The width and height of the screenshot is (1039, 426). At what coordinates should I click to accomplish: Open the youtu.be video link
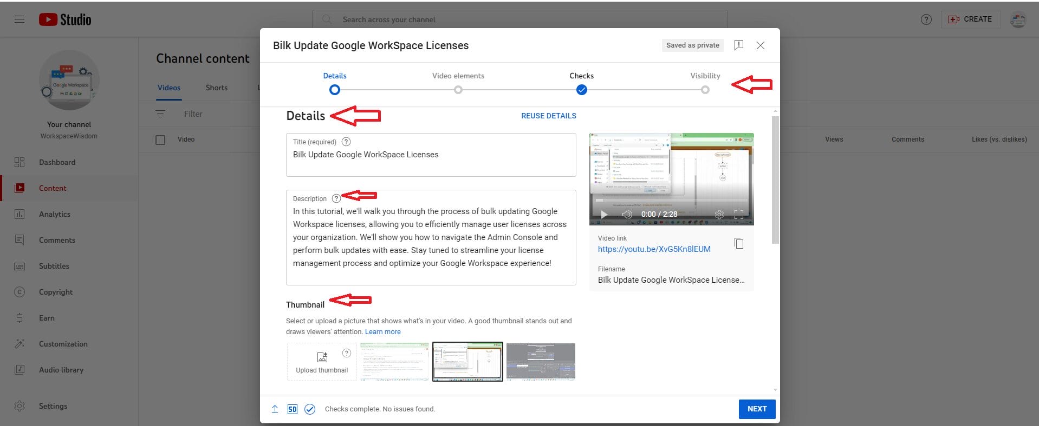[654, 249]
